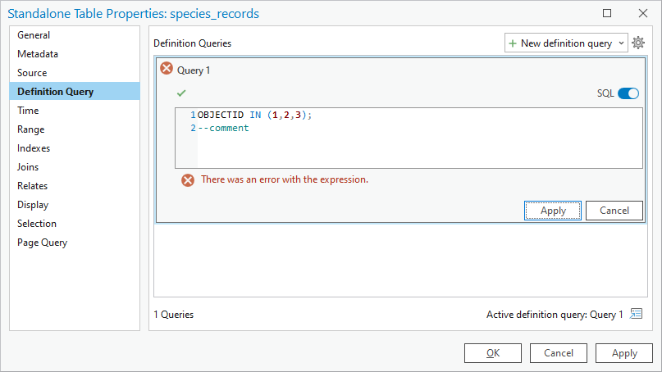Select the Indexes tab
This screenshot has height=372, width=662.
tap(34, 148)
